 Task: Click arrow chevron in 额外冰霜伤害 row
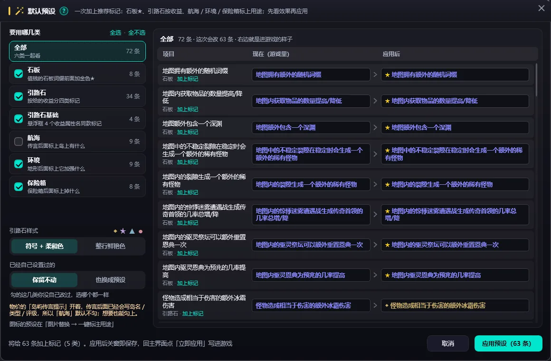(375, 305)
